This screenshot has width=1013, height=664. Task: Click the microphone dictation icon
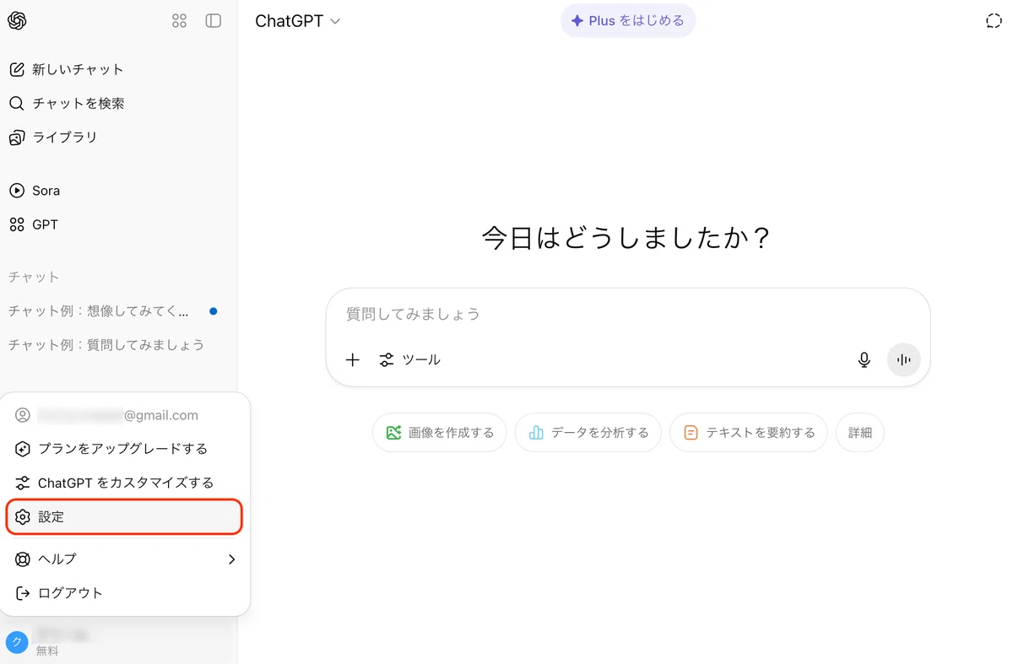864,359
